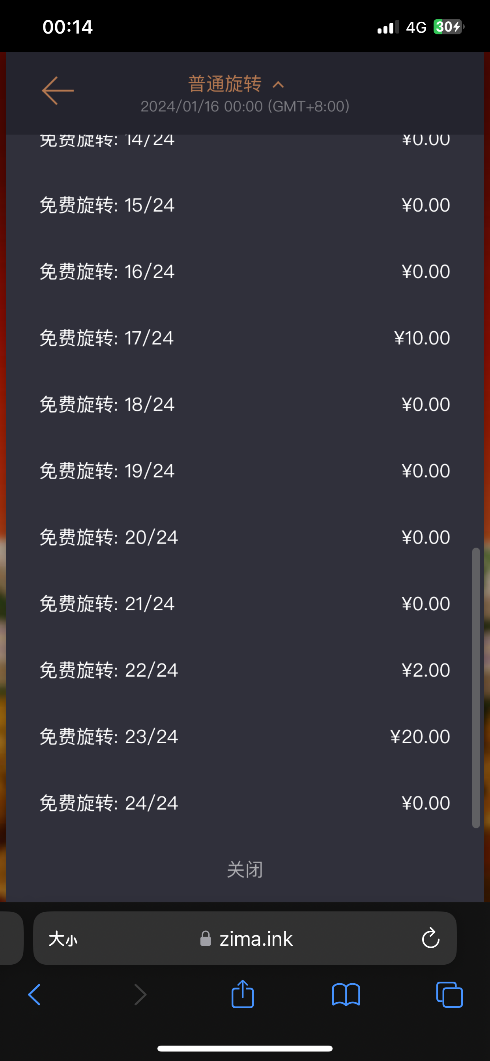
Task: Open the 大小 text size menu
Action: coord(63,939)
